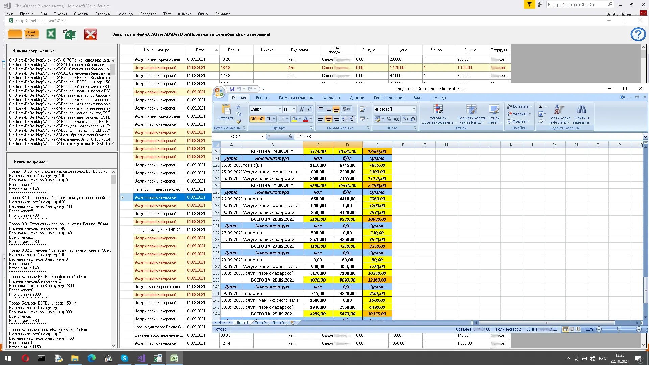This screenshot has height=365, width=649.
Task: Click the Skype icon in Windows taskbar
Action: [x=124, y=358]
